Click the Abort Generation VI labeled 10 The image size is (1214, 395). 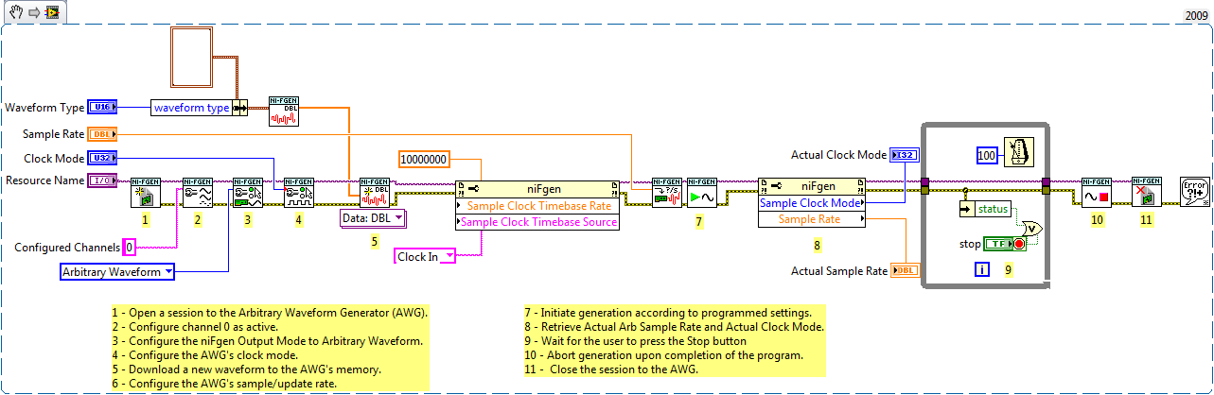pos(1097,192)
